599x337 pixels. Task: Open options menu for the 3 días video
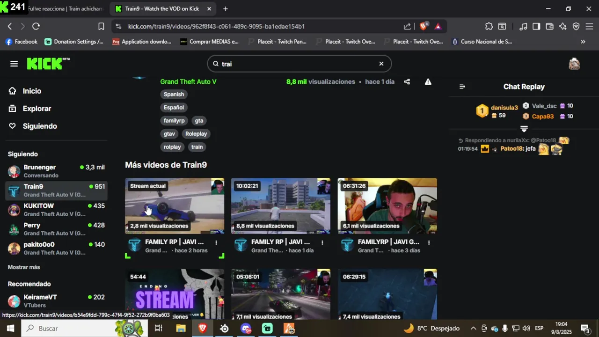pos(429,242)
